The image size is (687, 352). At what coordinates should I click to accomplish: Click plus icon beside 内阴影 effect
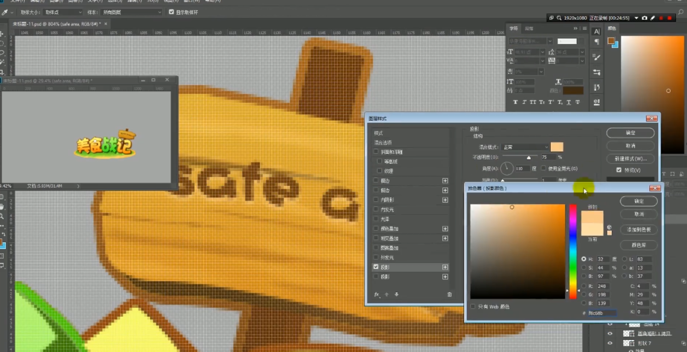445,200
